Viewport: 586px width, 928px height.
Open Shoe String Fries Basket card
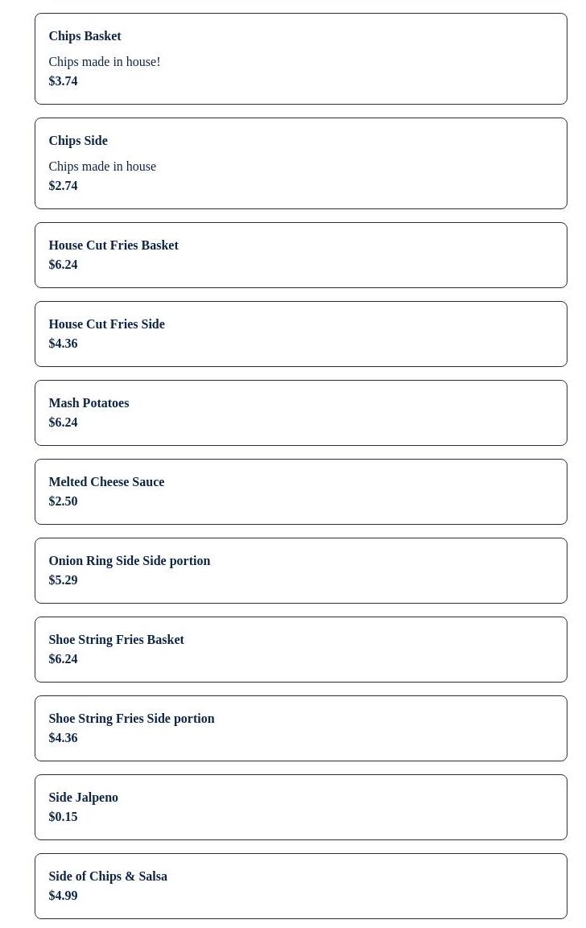tap(301, 649)
